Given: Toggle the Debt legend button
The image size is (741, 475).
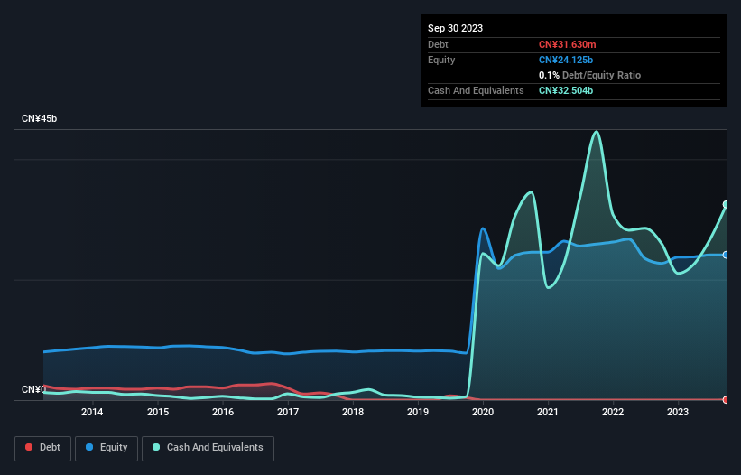Looking at the screenshot, I should (43, 448).
